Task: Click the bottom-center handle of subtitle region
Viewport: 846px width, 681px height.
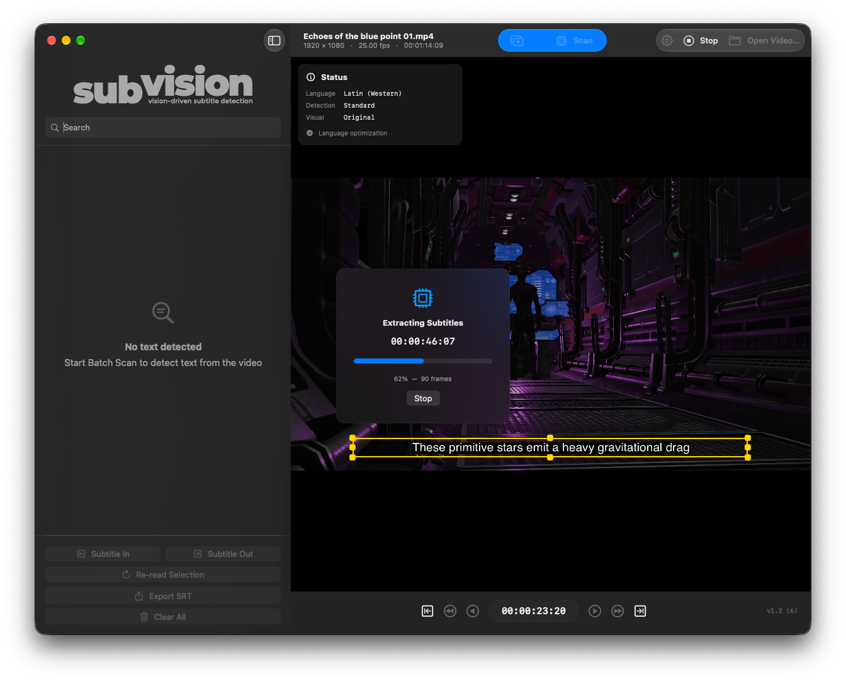Action: (x=550, y=457)
